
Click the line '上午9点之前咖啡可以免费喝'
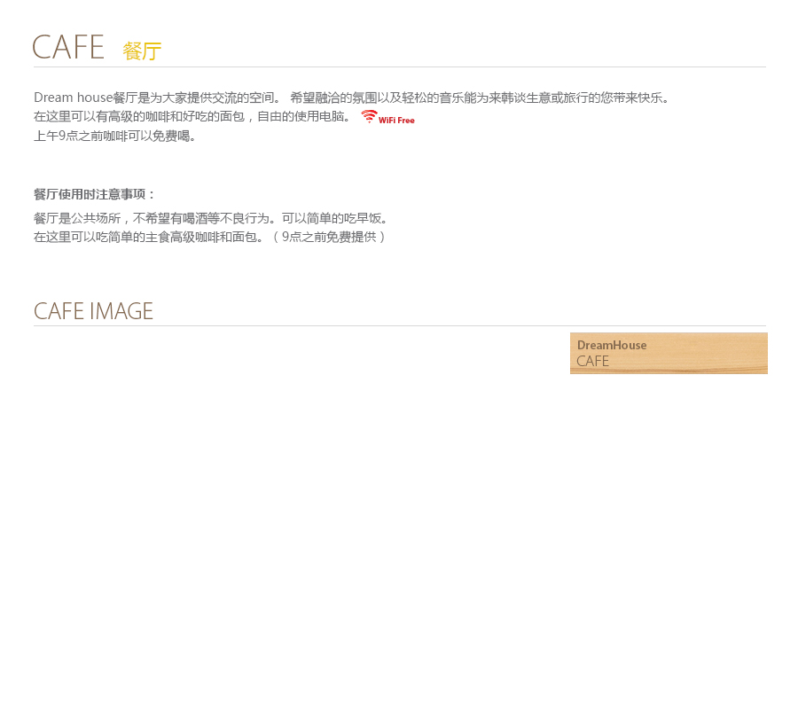click(114, 136)
